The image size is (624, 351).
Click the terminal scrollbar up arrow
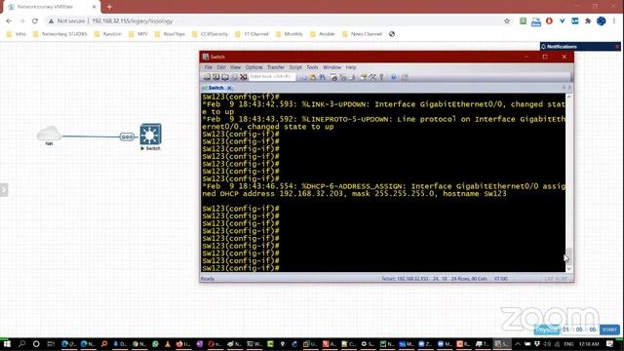click(x=568, y=97)
